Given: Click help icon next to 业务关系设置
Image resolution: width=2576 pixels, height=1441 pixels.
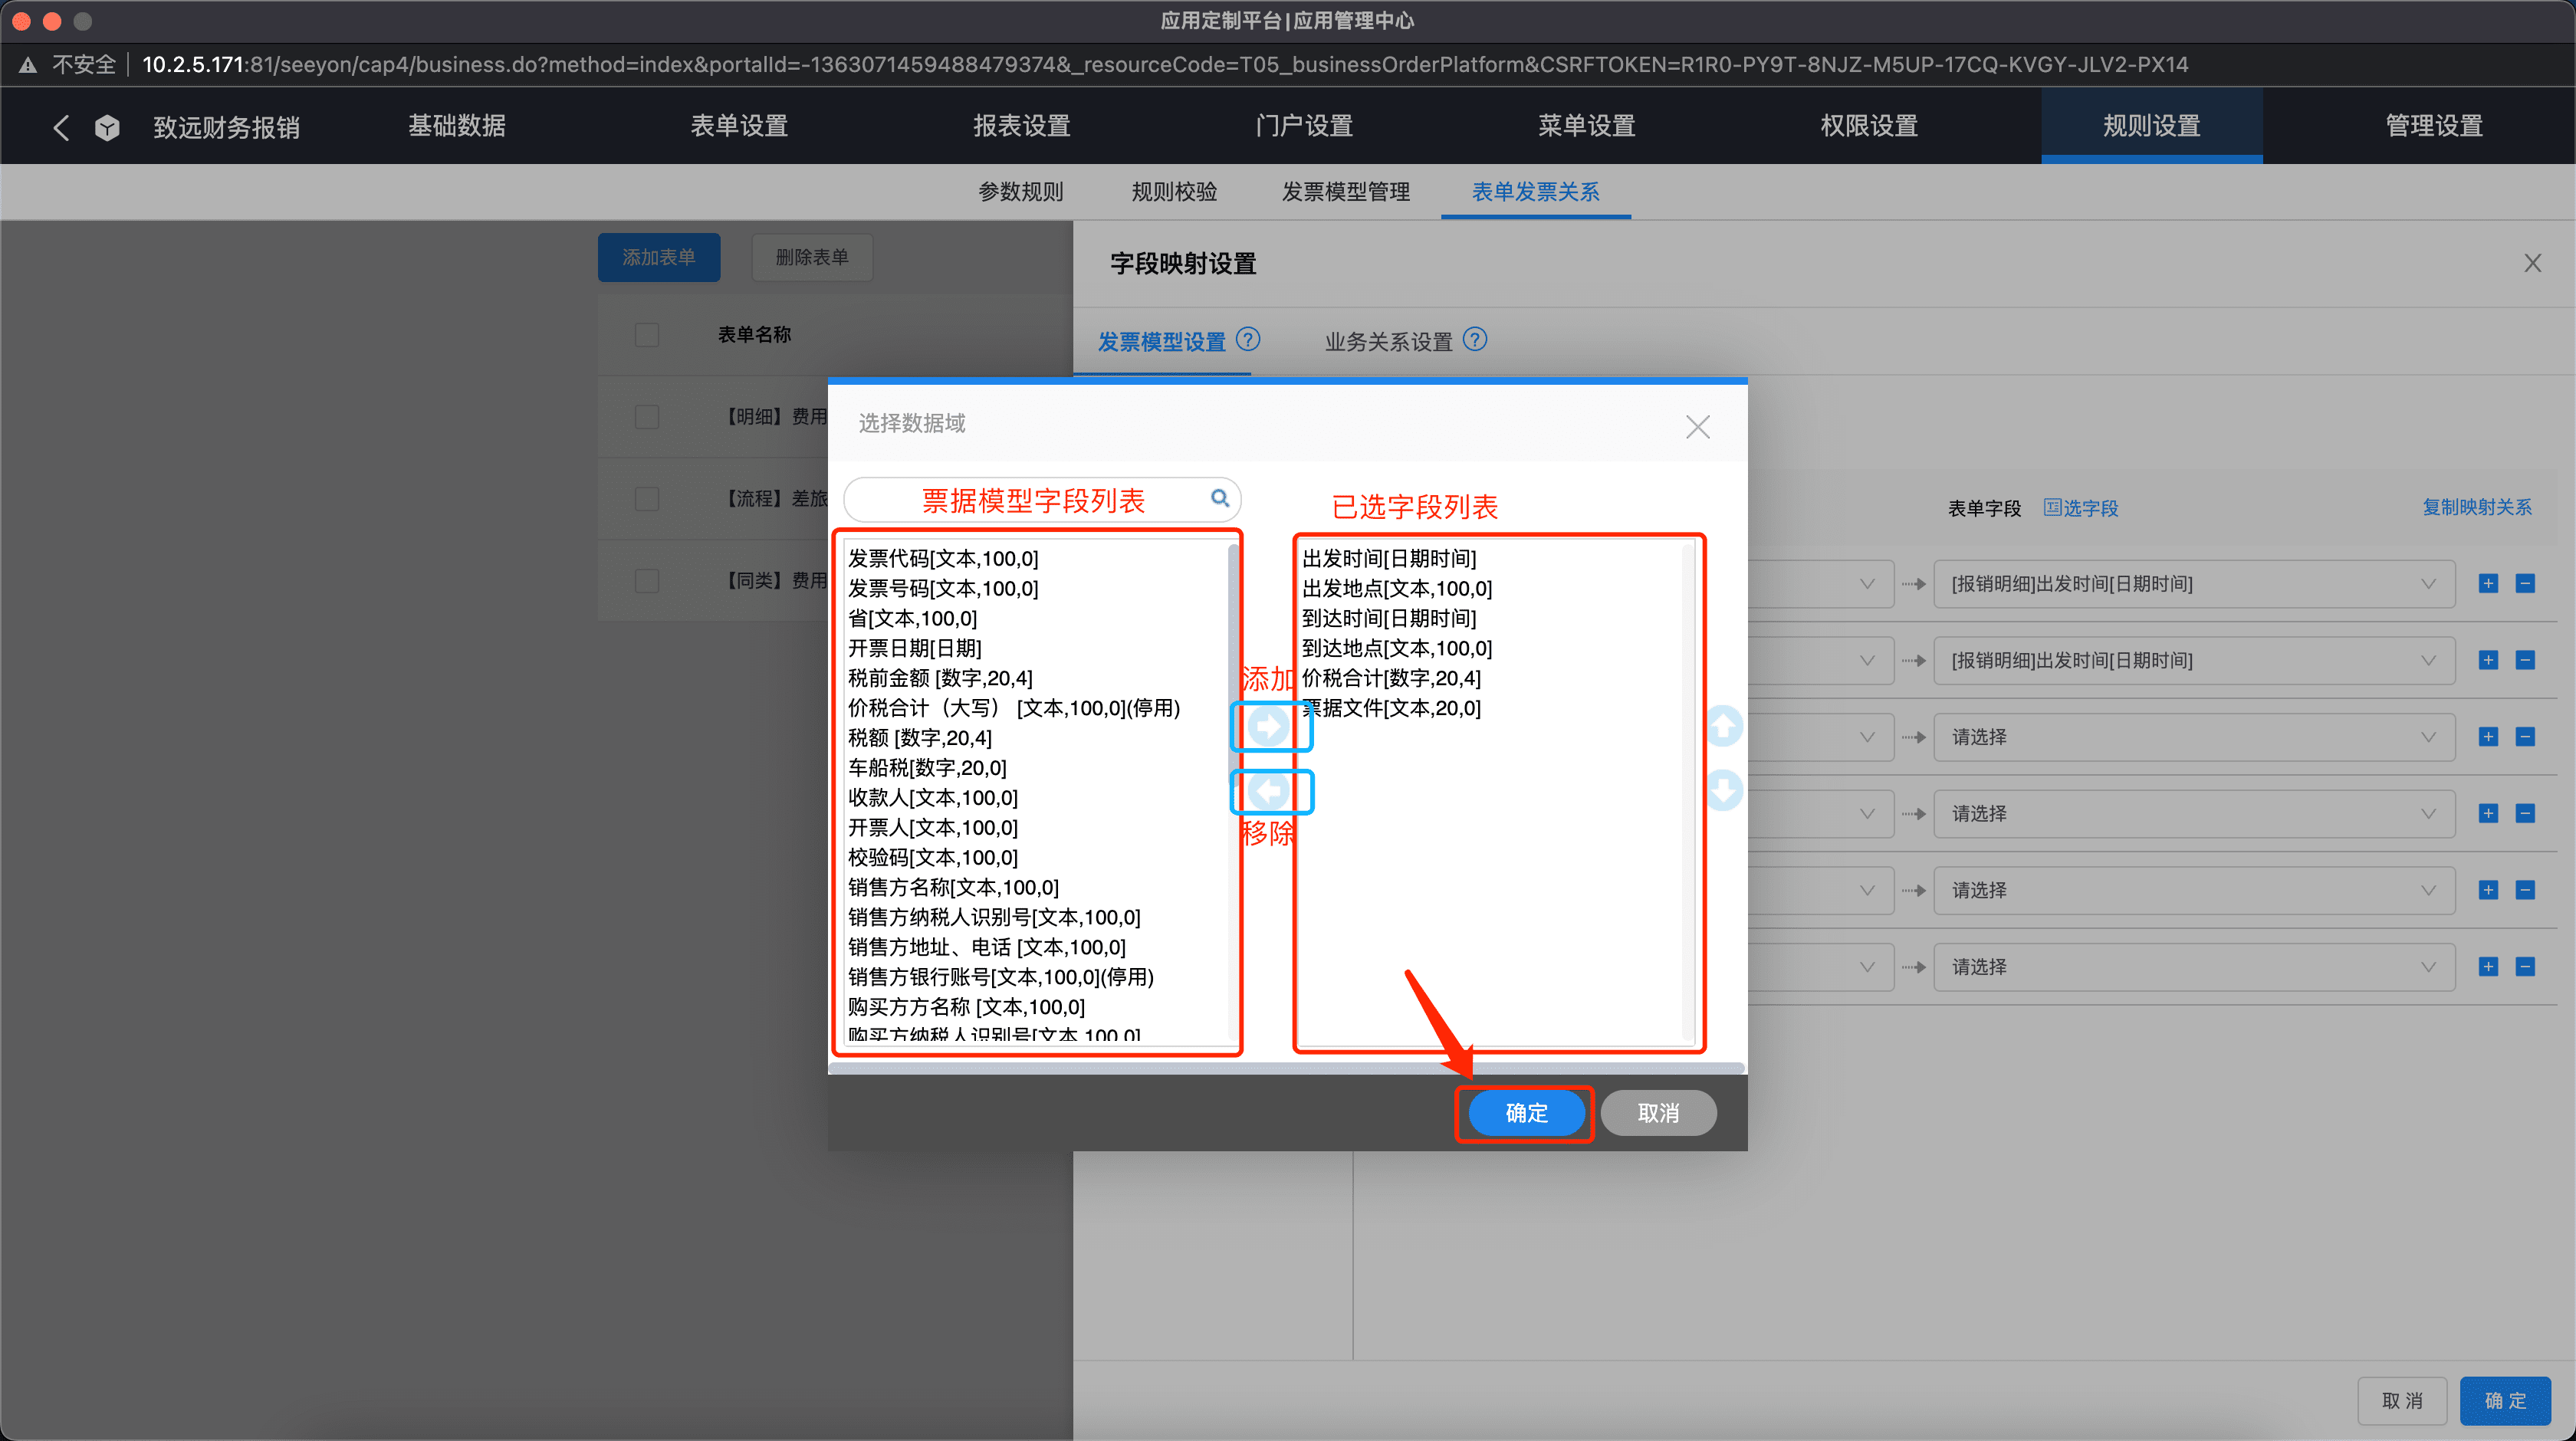Looking at the screenshot, I should (1475, 340).
